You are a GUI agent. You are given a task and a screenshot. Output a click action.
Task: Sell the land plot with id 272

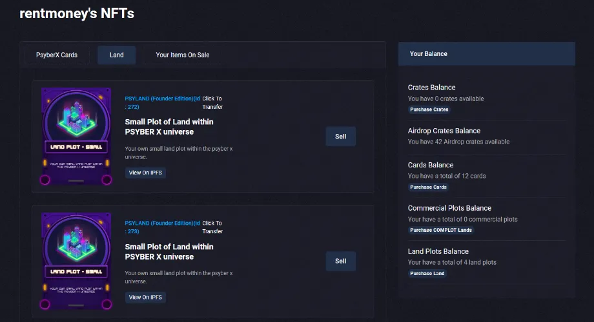[x=340, y=137]
